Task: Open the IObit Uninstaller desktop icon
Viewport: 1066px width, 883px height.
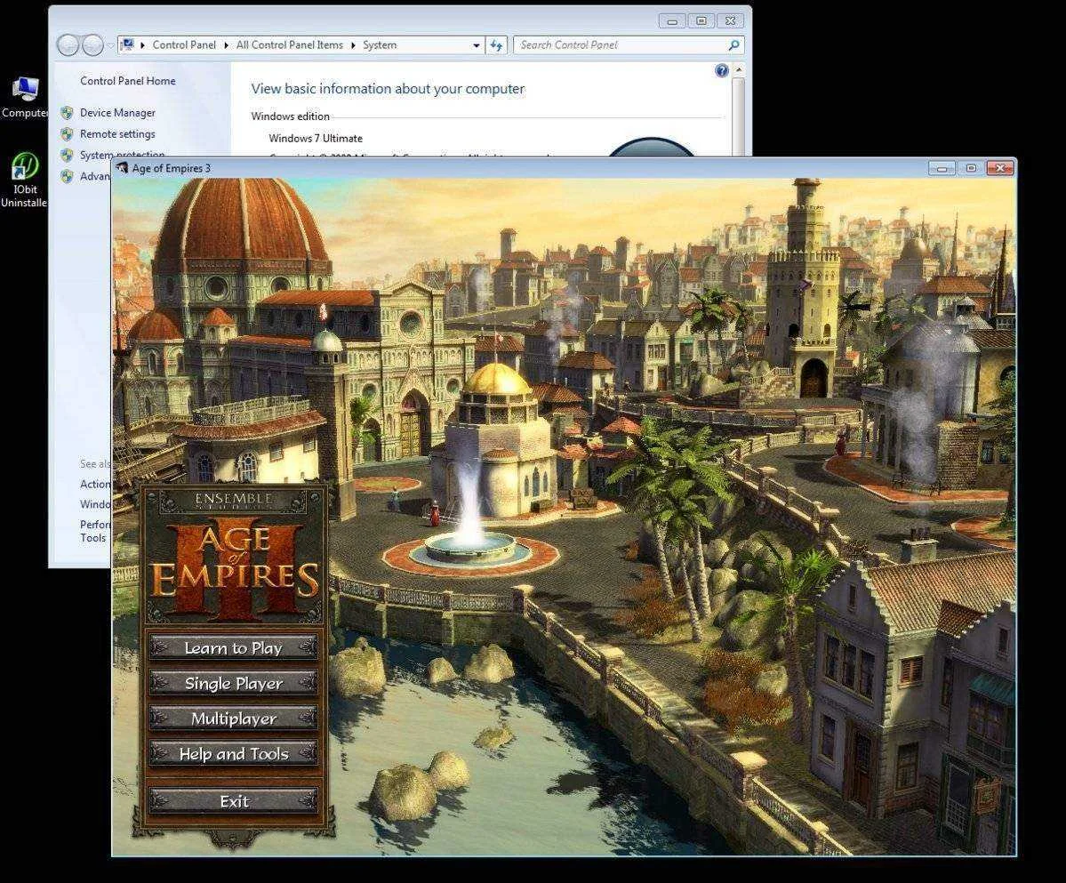Action: coord(25,180)
